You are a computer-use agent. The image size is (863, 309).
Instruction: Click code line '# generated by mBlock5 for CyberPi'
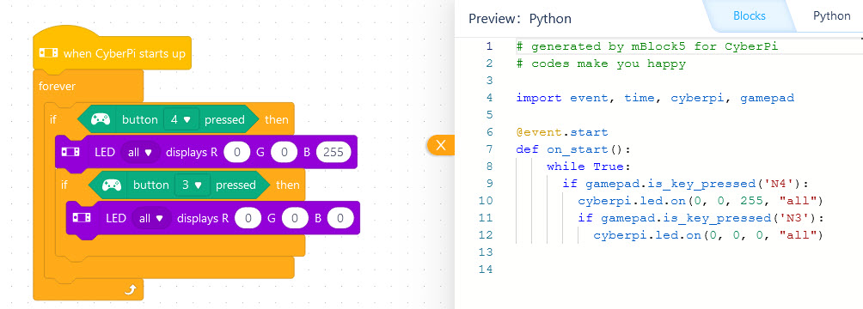point(646,46)
